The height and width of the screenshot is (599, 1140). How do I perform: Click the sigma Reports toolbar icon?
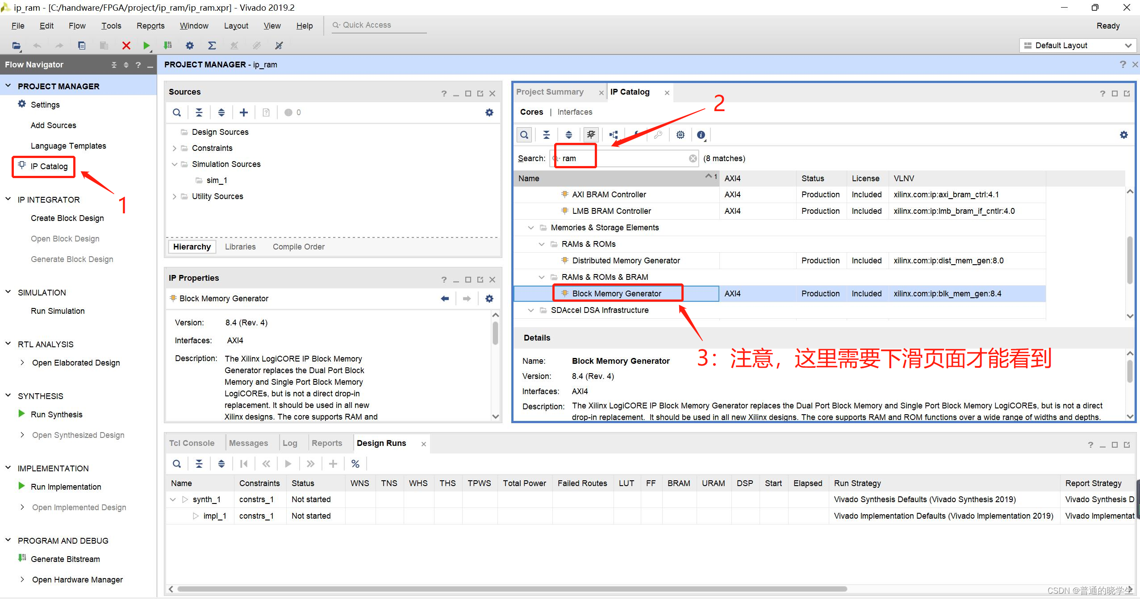click(212, 46)
